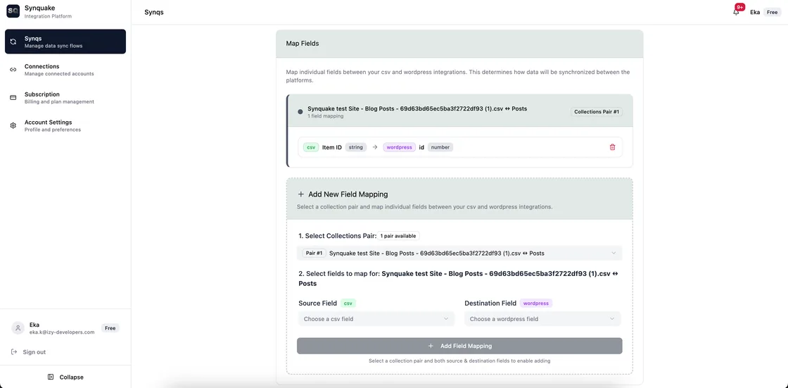Click the Collapse sidebar panel icon
Viewport: 788px width, 388px height.
tap(50, 377)
